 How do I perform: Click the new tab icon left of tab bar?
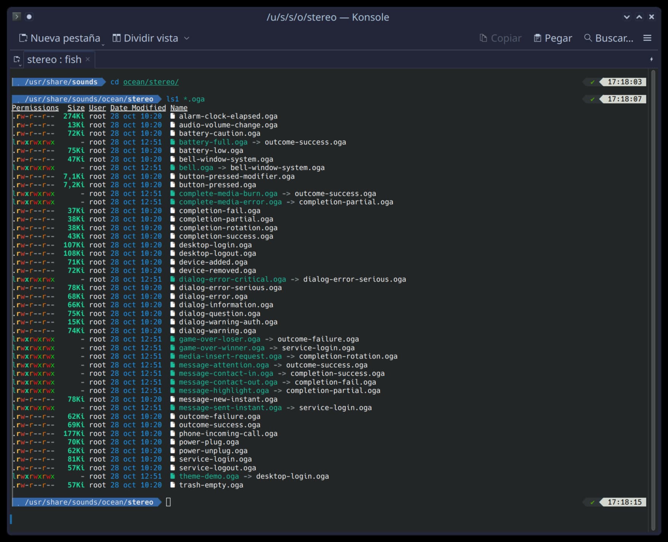click(17, 59)
